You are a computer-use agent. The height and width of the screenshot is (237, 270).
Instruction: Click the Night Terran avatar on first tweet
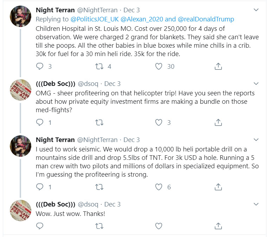tap(20, 15)
